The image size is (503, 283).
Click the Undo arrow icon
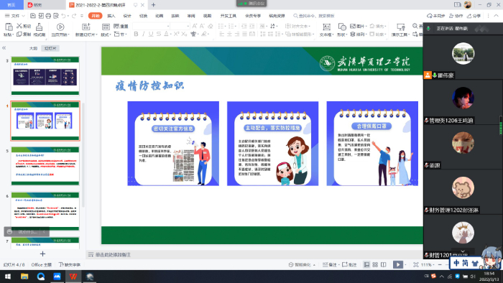click(x=63, y=16)
